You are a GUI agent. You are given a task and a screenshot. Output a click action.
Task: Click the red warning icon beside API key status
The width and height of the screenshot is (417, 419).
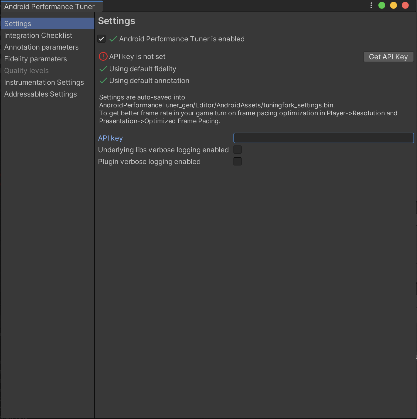point(103,56)
